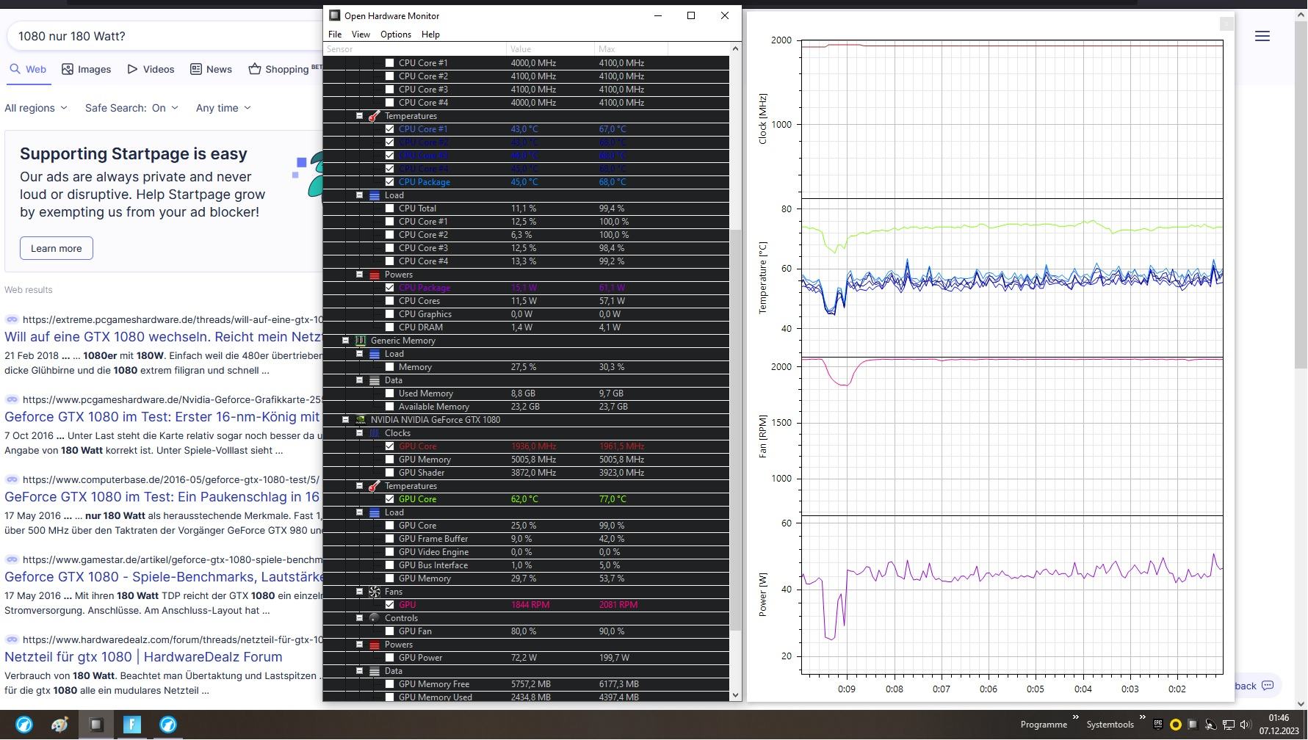
Task: Click the network tray icon
Action: point(1228,725)
